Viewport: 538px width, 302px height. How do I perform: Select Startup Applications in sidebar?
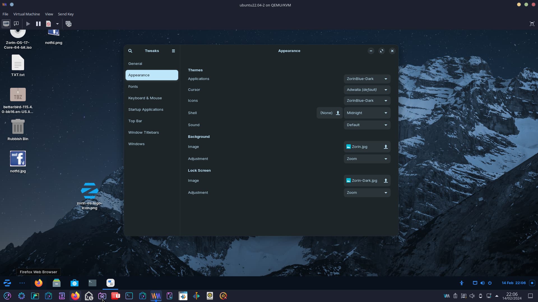coord(146,110)
